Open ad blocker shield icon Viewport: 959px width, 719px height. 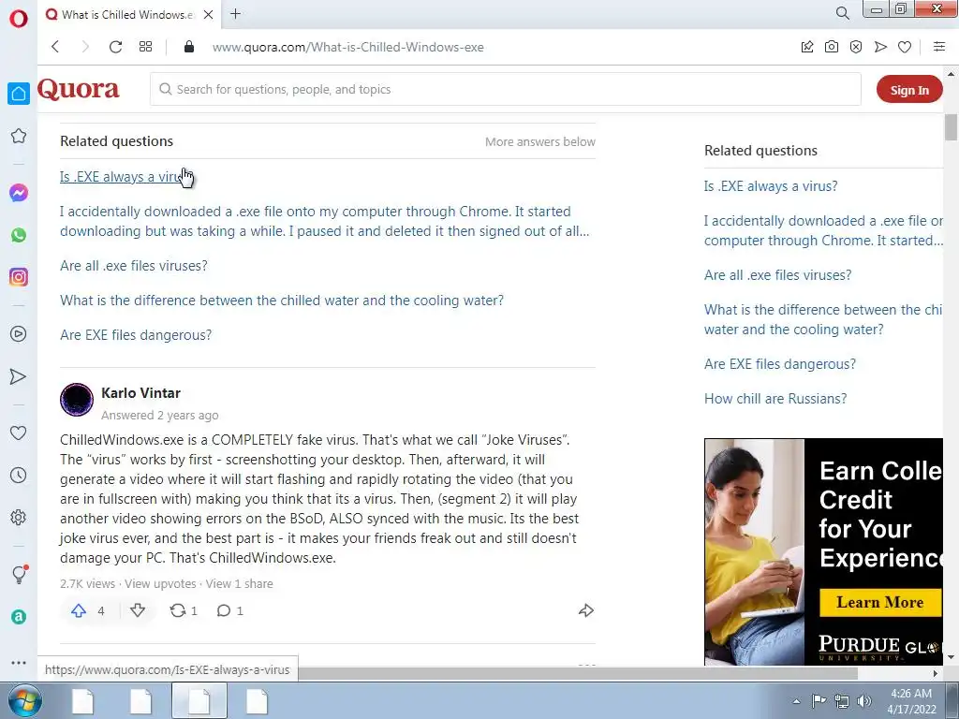(x=856, y=47)
